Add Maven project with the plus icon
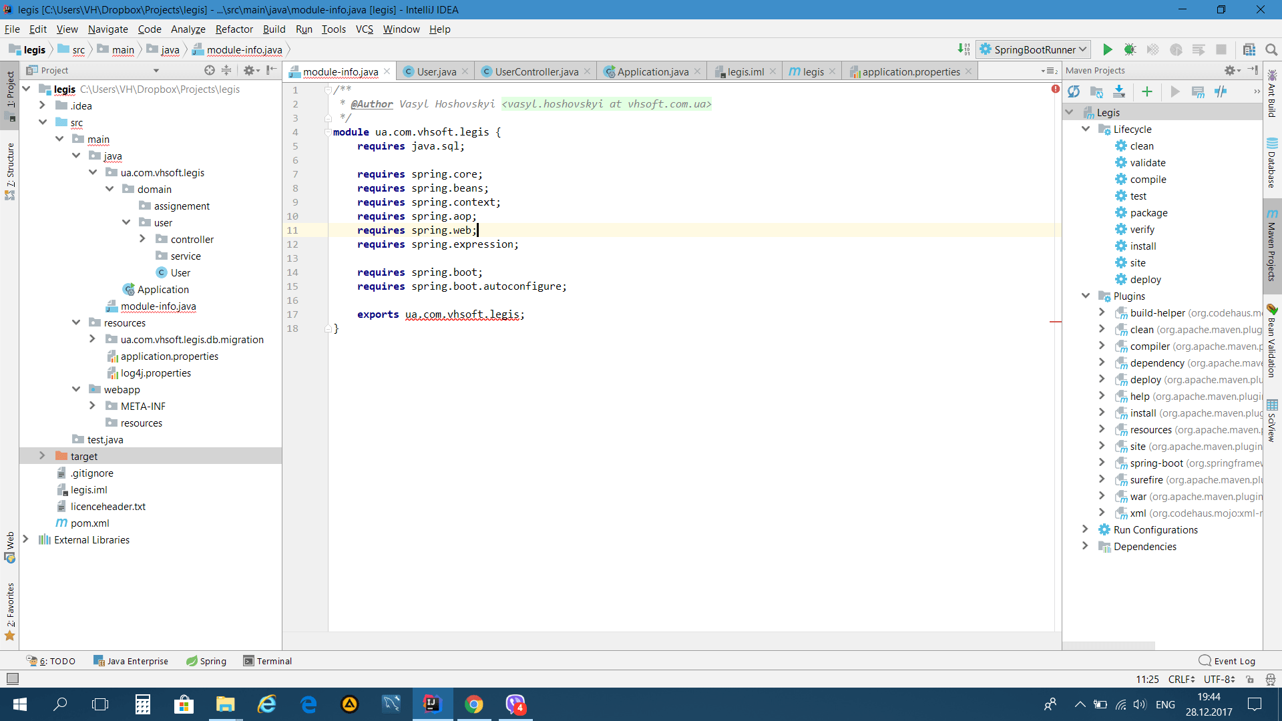The image size is (1282, 721). (1147, 91)
